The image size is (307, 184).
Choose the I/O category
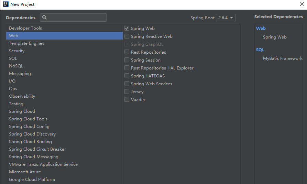[x=65, y=81]
